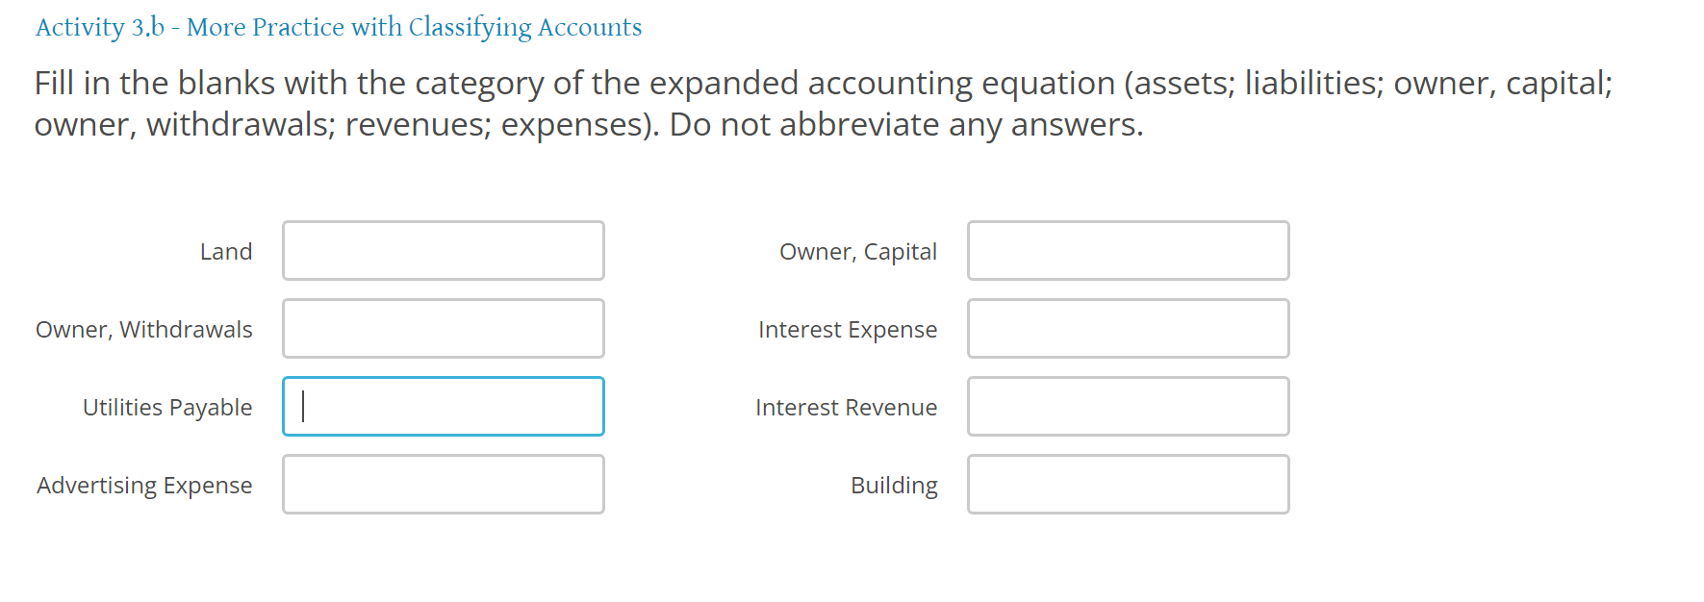Click the Advertising Expense answer box
This screenshot has height=602, width=1704.
pyautogui.click(x=443, y=484)
